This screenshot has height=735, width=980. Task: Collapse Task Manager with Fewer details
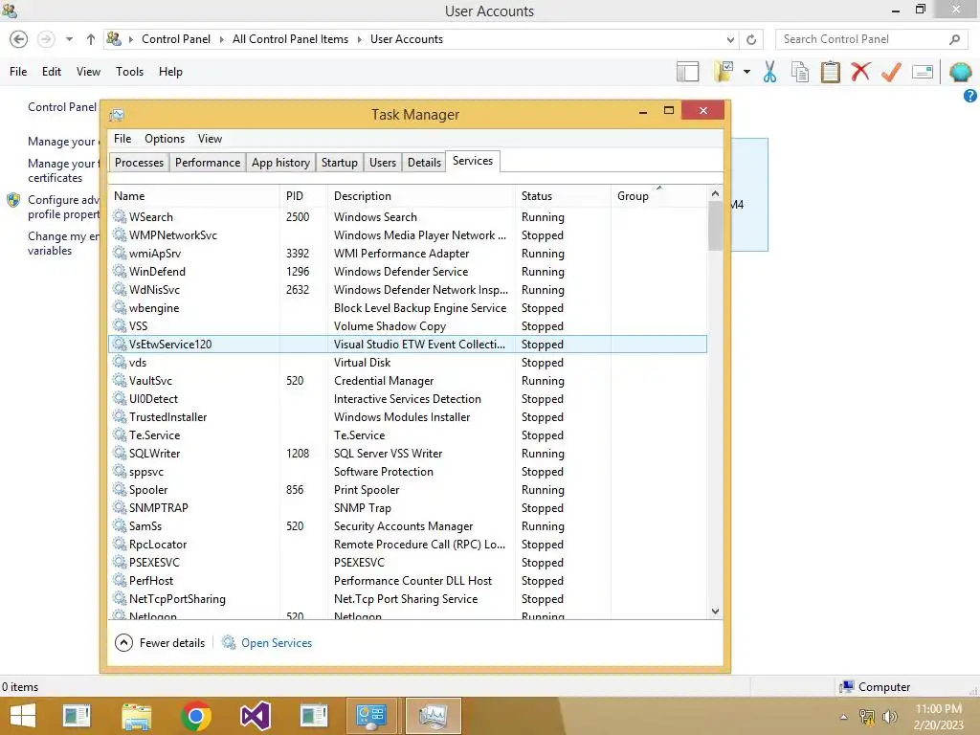pos(161,642)
